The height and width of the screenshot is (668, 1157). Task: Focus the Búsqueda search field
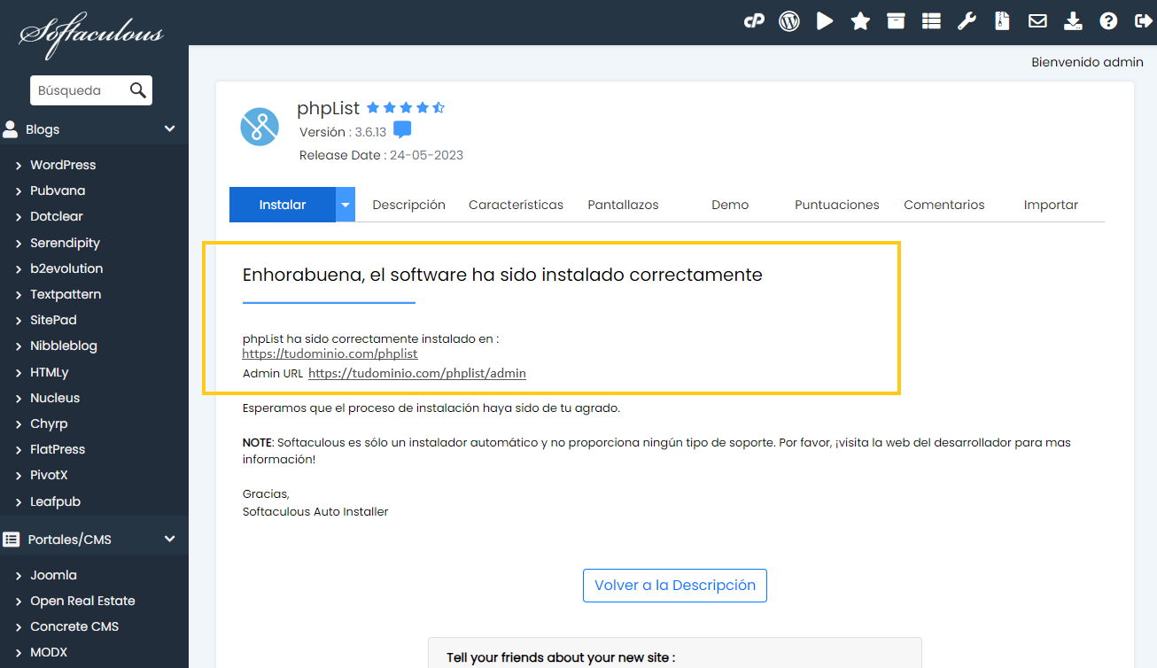click(x=82, y=90)
